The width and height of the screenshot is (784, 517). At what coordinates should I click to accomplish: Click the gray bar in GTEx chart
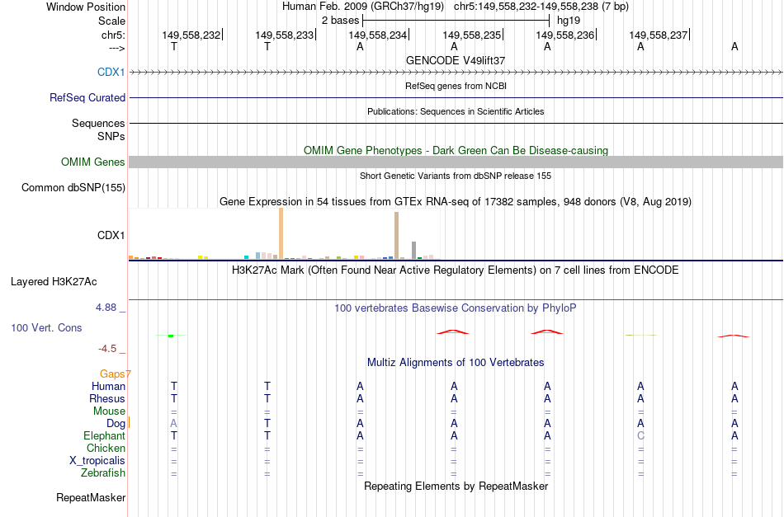pos(414,251)
